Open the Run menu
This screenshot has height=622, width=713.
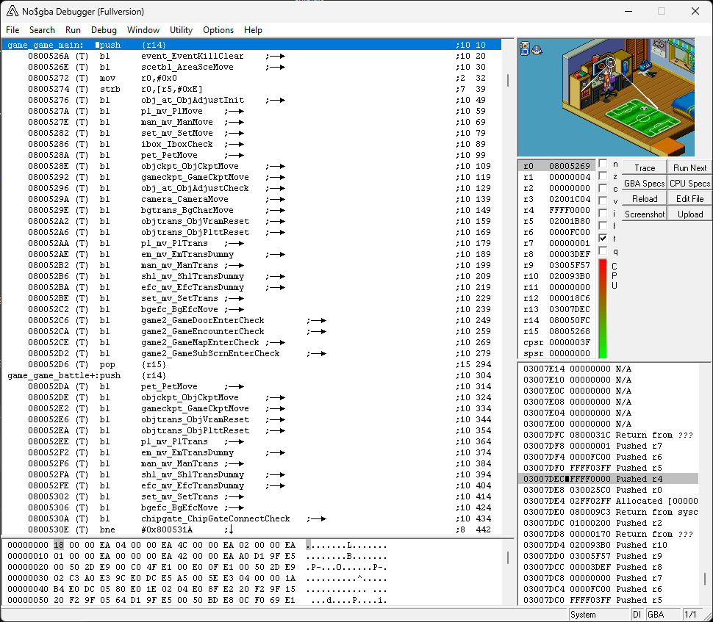(x=73, y=30)
